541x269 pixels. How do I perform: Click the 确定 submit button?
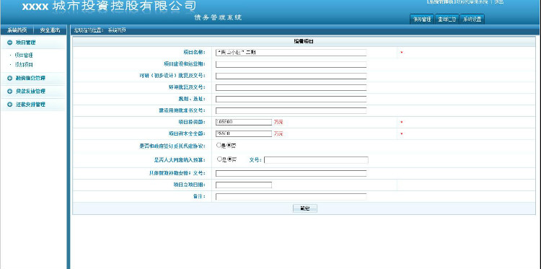304,208
